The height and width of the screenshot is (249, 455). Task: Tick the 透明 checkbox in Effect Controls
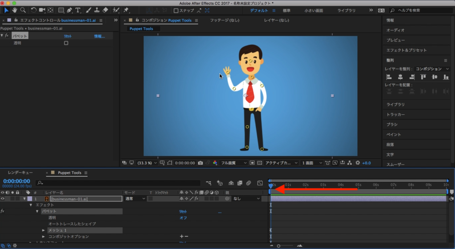click(x=66, y=43)
